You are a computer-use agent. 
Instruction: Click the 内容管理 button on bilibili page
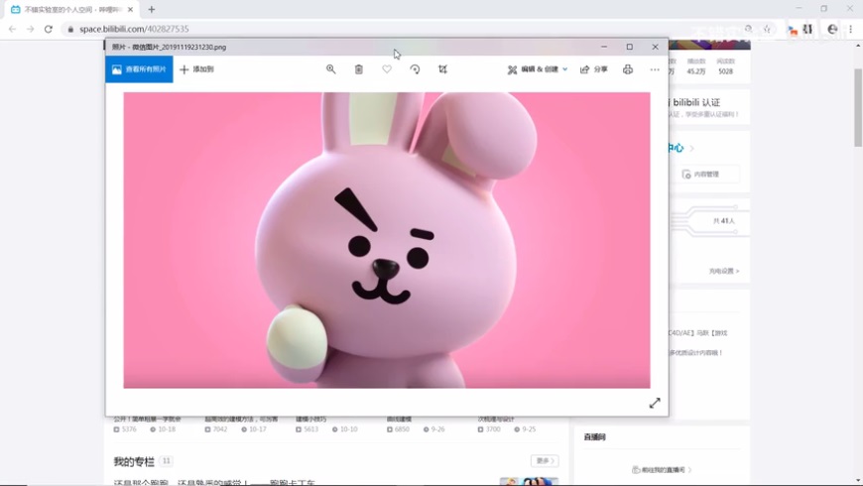pyautogui.click(x=705, y=174)
